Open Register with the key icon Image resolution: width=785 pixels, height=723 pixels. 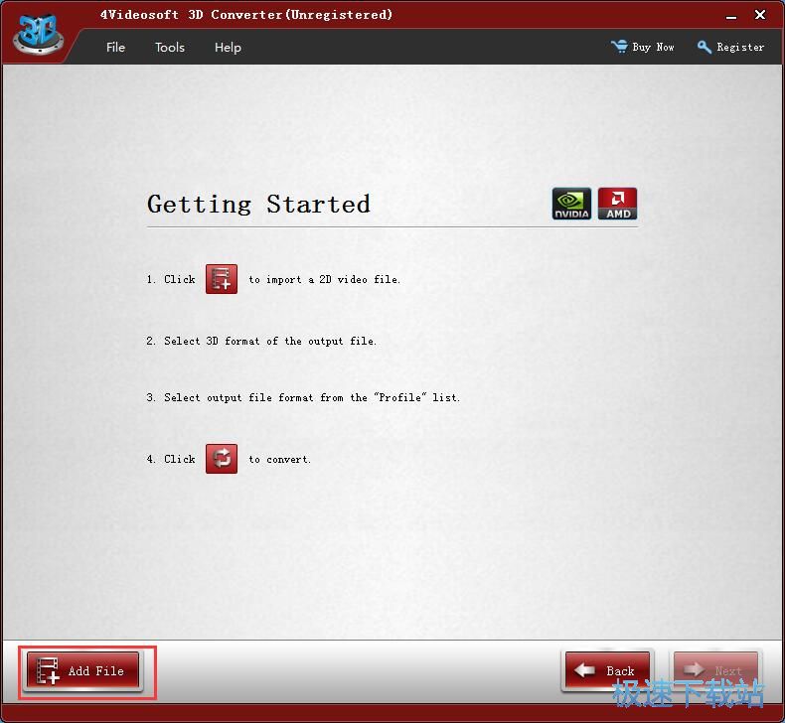[730, 47]
